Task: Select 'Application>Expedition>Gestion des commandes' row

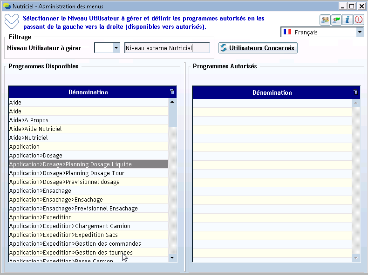Action: [88, 243]
